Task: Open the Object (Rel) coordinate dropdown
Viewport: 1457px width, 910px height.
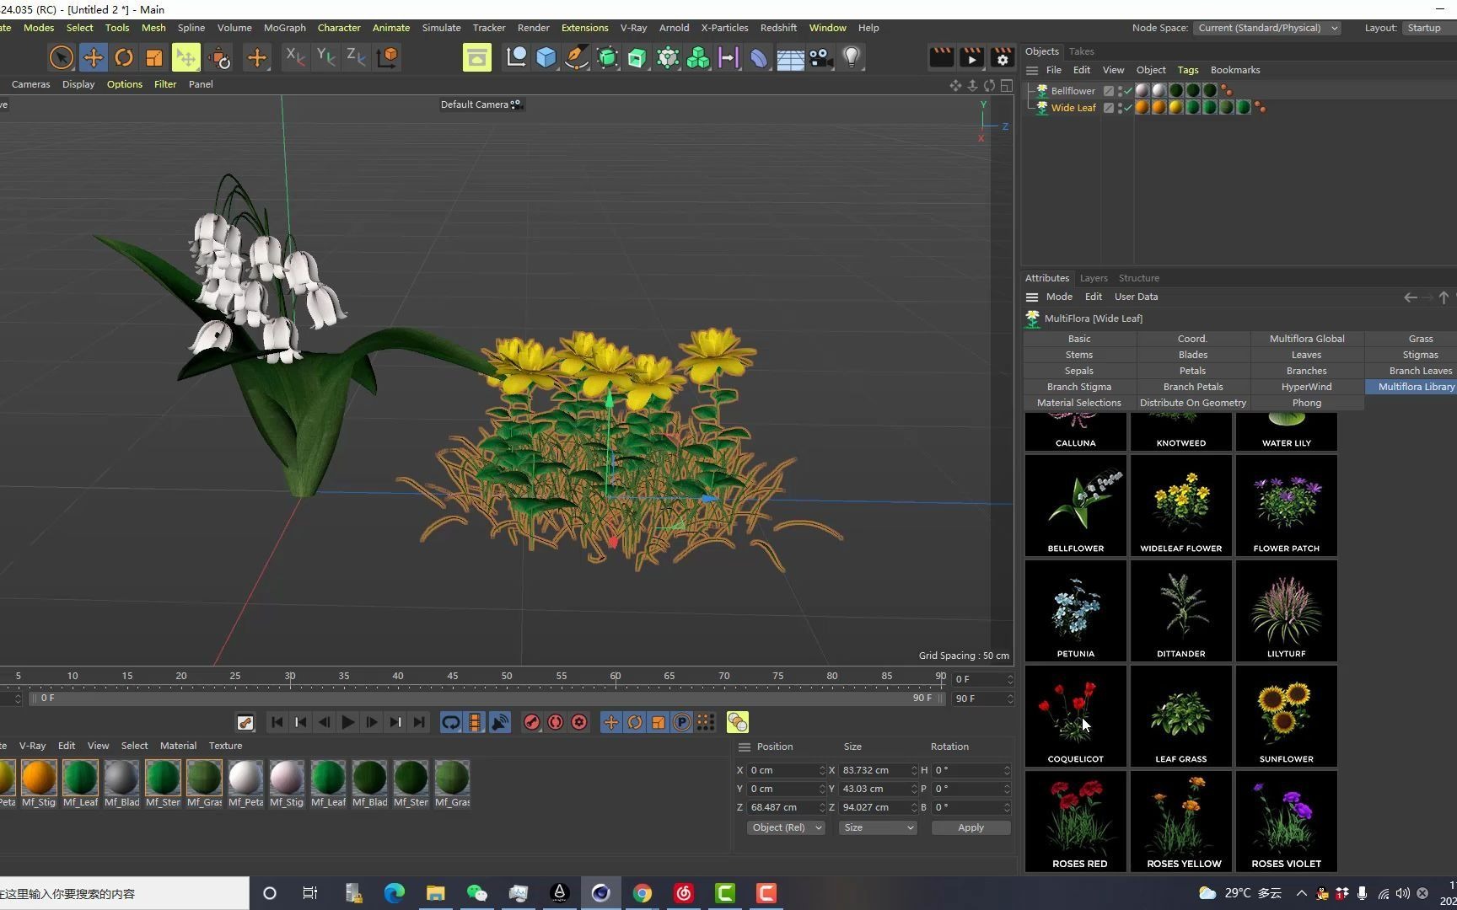Action: (x=786, y=828)
